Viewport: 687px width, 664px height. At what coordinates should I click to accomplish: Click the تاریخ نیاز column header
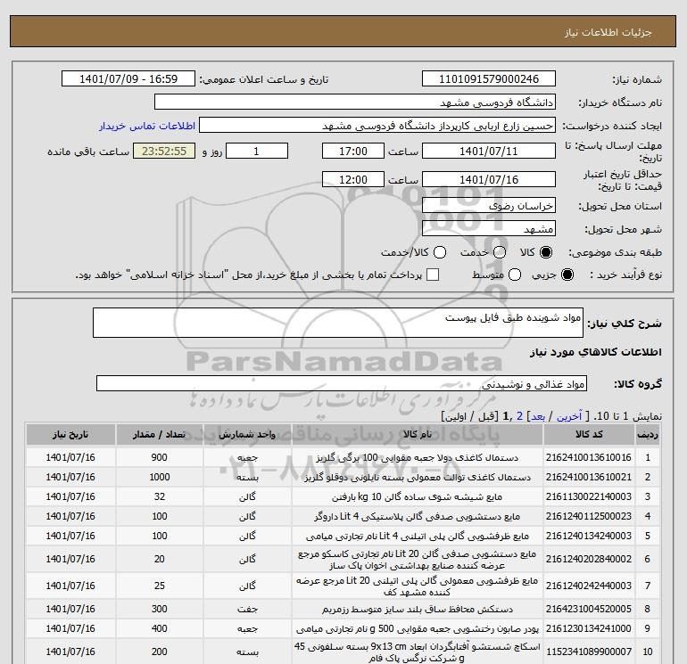tap(70, 434)
